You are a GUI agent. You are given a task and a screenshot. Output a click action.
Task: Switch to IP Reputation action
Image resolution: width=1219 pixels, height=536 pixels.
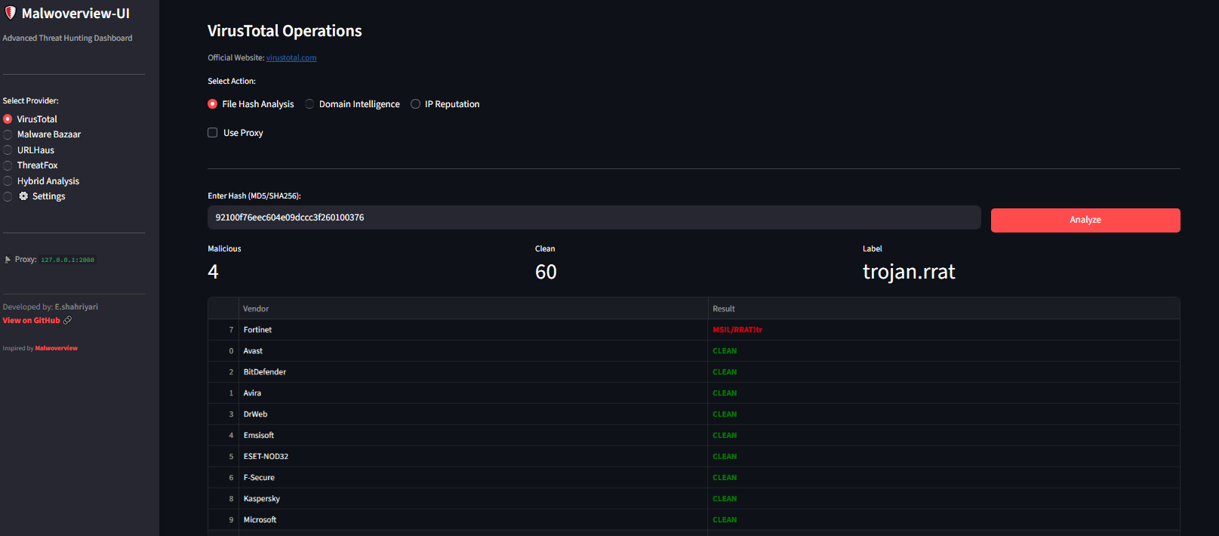pyautogui.click(x=445, y=104)
